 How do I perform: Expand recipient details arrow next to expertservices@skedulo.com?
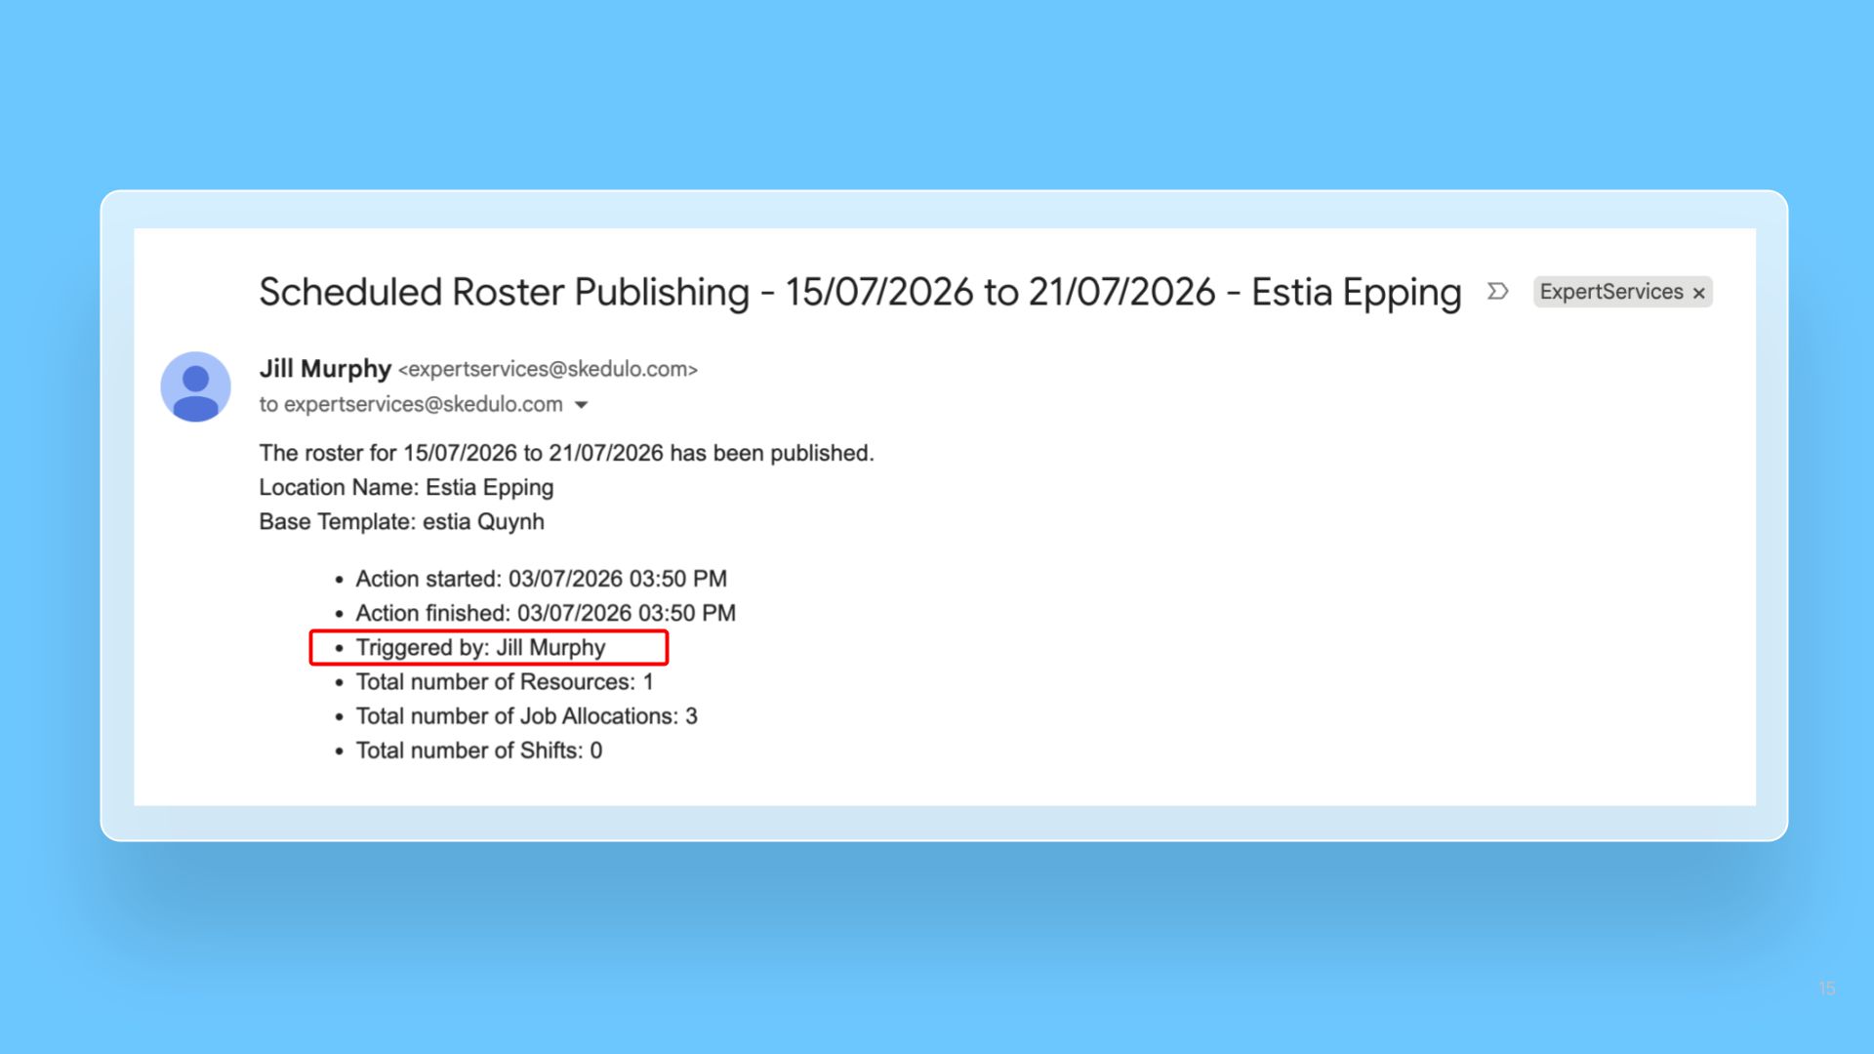(581, 405)
